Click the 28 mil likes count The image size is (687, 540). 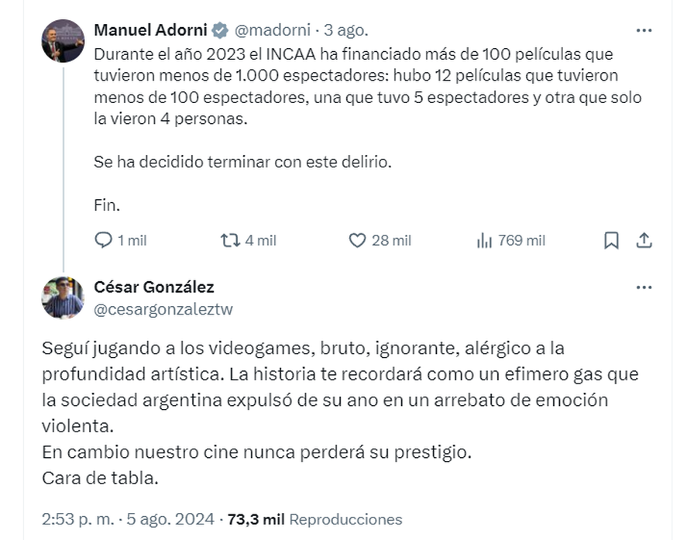click(x=391, y=241)
